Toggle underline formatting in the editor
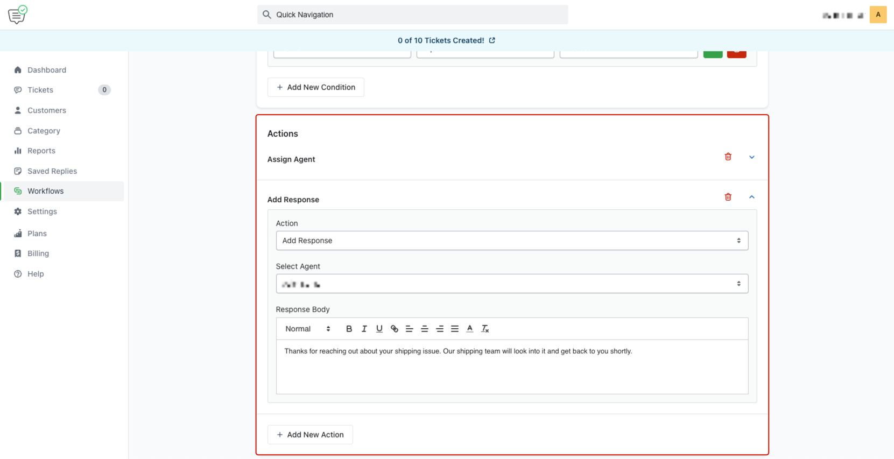The height and width of the screenshot is (459, 894). pos(379,329)
